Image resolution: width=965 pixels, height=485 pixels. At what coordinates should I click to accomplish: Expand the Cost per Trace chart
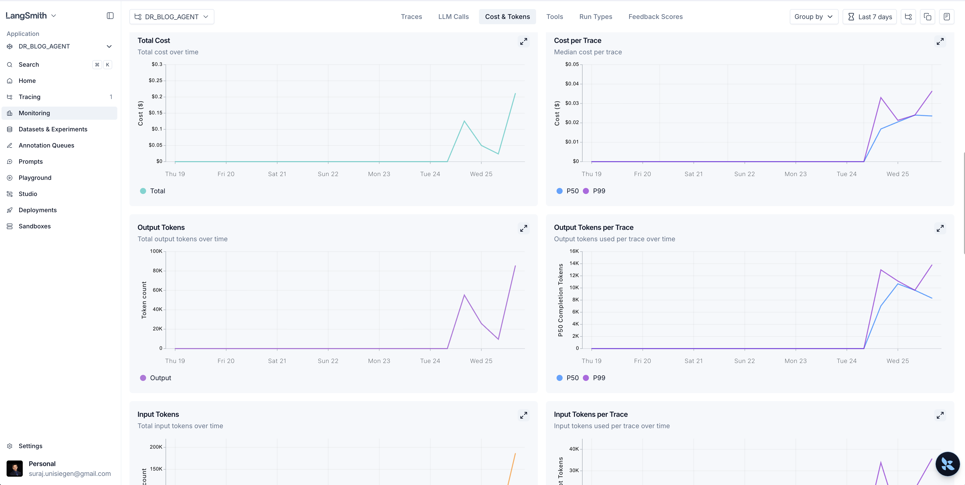pos(940,42)
